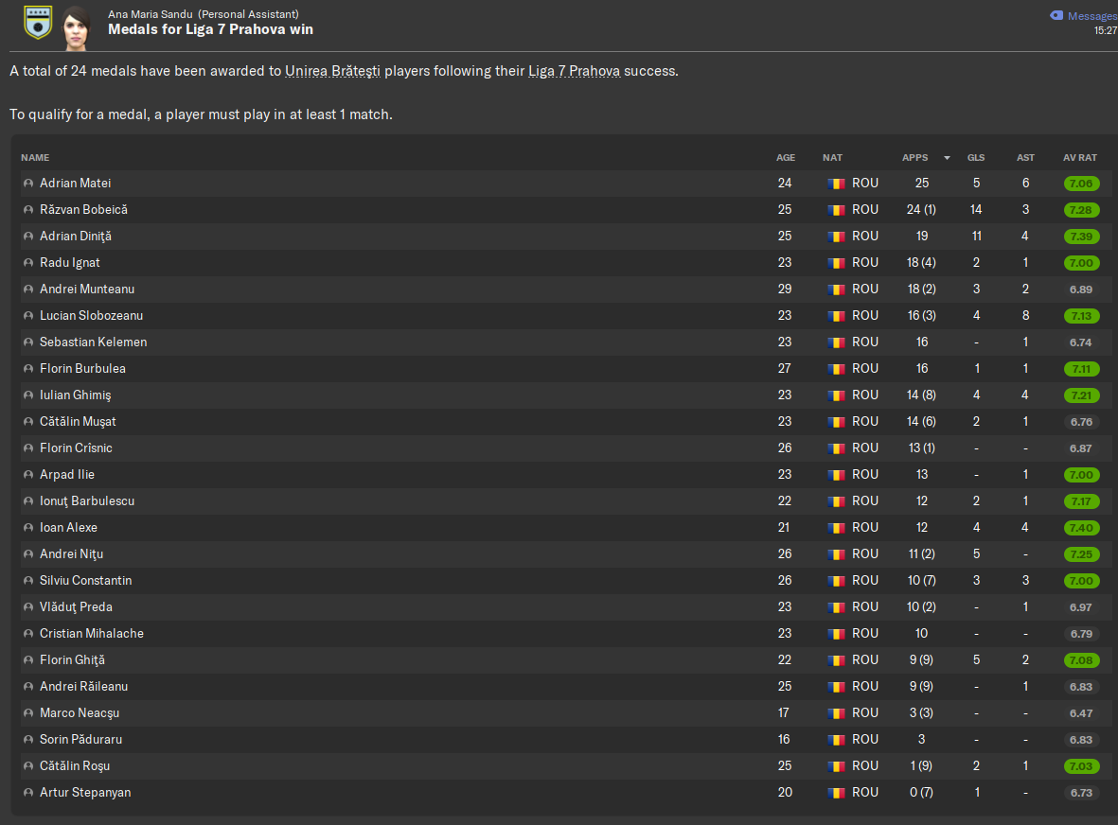Viewport: 1118px width, 825px height.
Task: Click the Messages back icon
Action: (1056, 16)
